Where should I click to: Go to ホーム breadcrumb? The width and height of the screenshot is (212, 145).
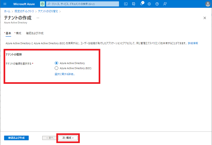tap(7, 11)
